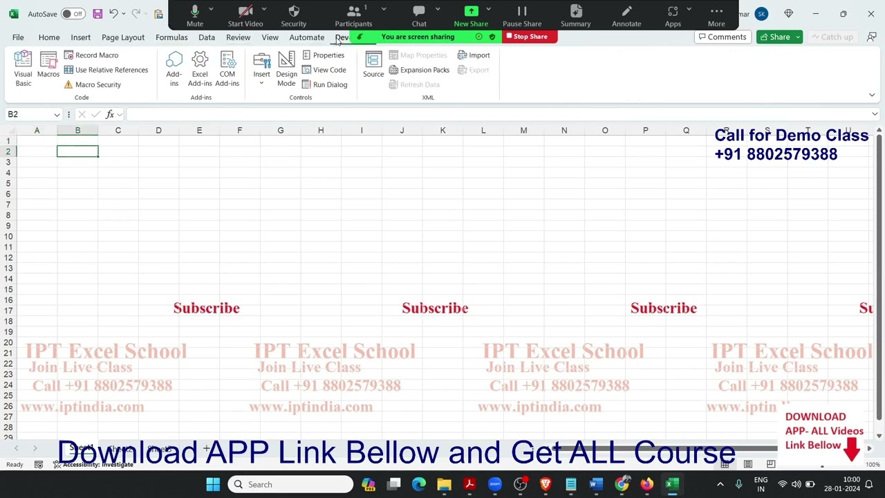The width and height of the screenshot is (885, 498).
Task: Open the Formulas tab
Action: [171, 37]
